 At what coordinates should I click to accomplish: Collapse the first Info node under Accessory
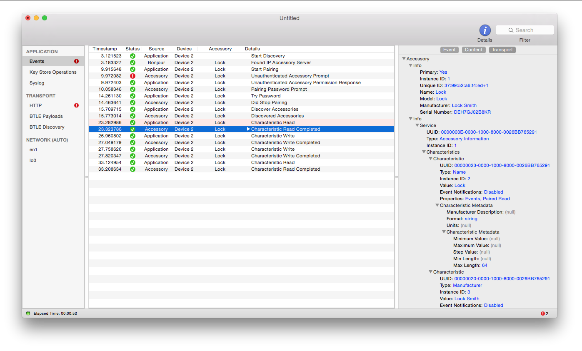pyautogui.click(x=410, y=65)
